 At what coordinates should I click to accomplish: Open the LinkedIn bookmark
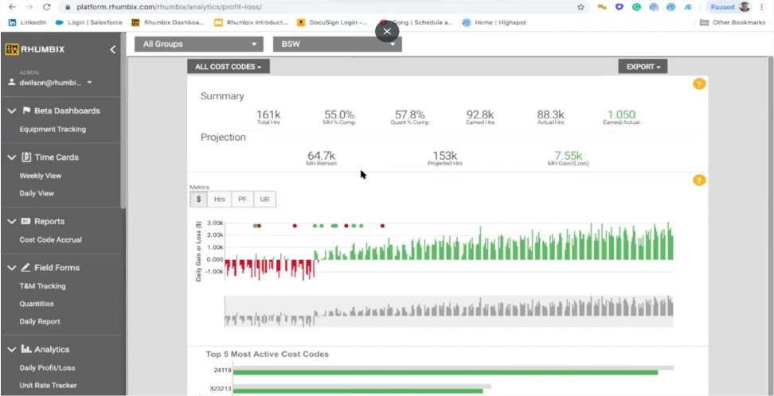pyautogui.click(x=27, y=22)
